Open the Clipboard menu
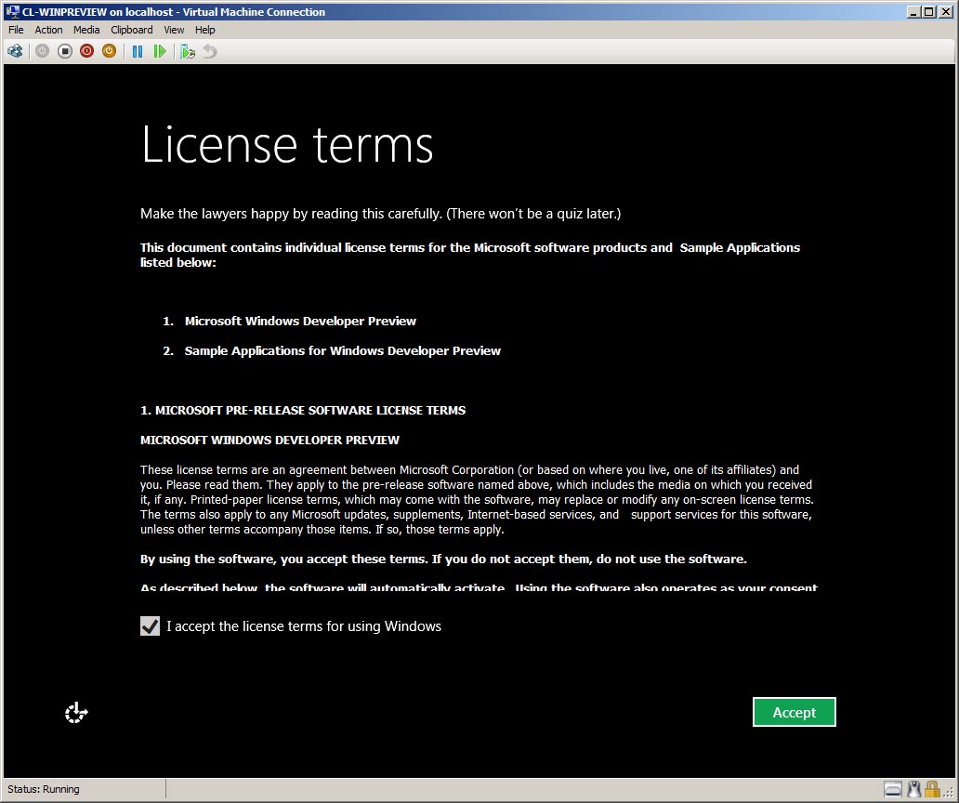 [x=131, y=30]
